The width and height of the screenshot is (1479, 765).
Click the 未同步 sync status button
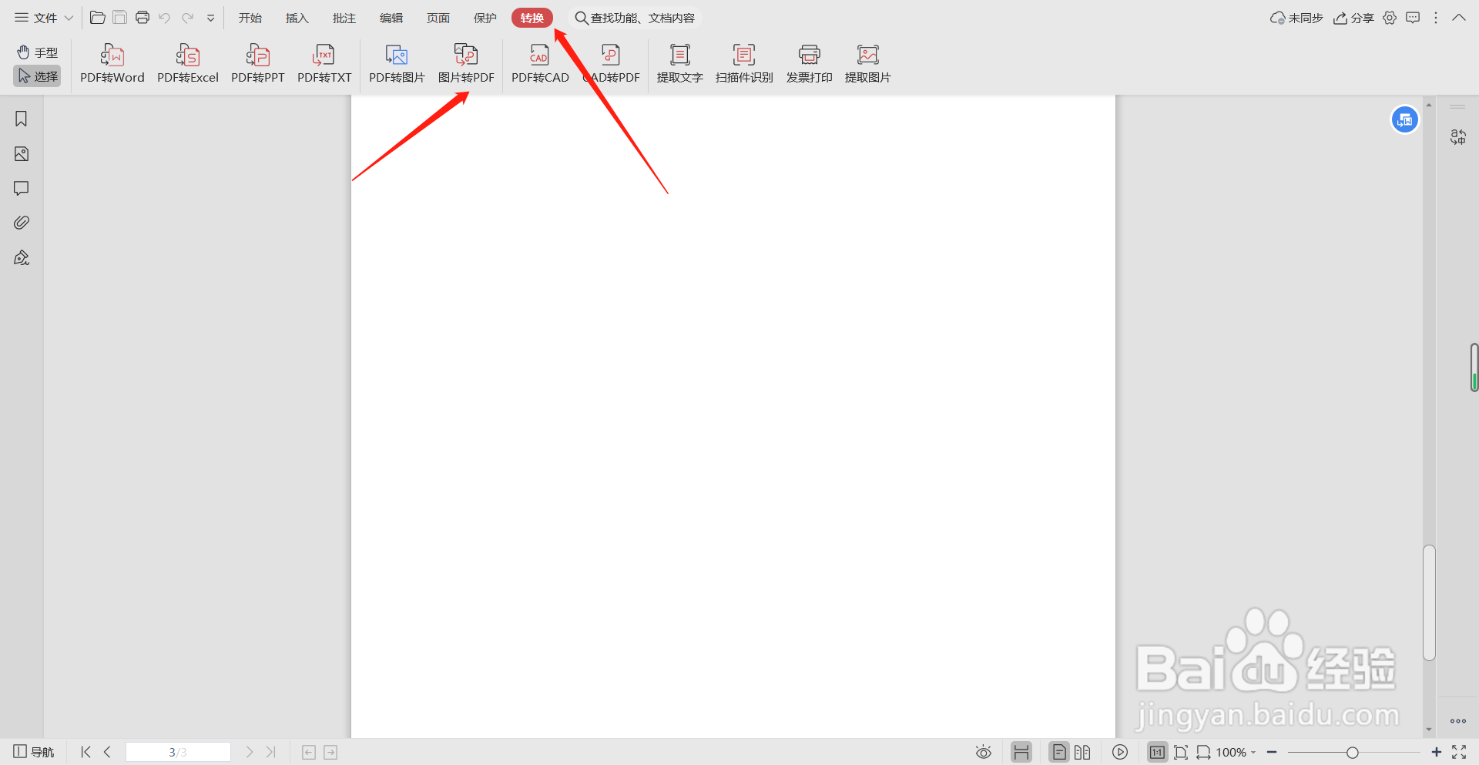click(1296, 18)
